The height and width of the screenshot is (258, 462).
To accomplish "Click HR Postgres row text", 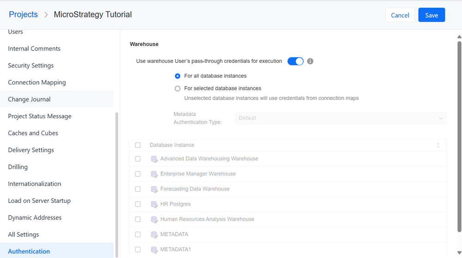I will coord(175,204).
